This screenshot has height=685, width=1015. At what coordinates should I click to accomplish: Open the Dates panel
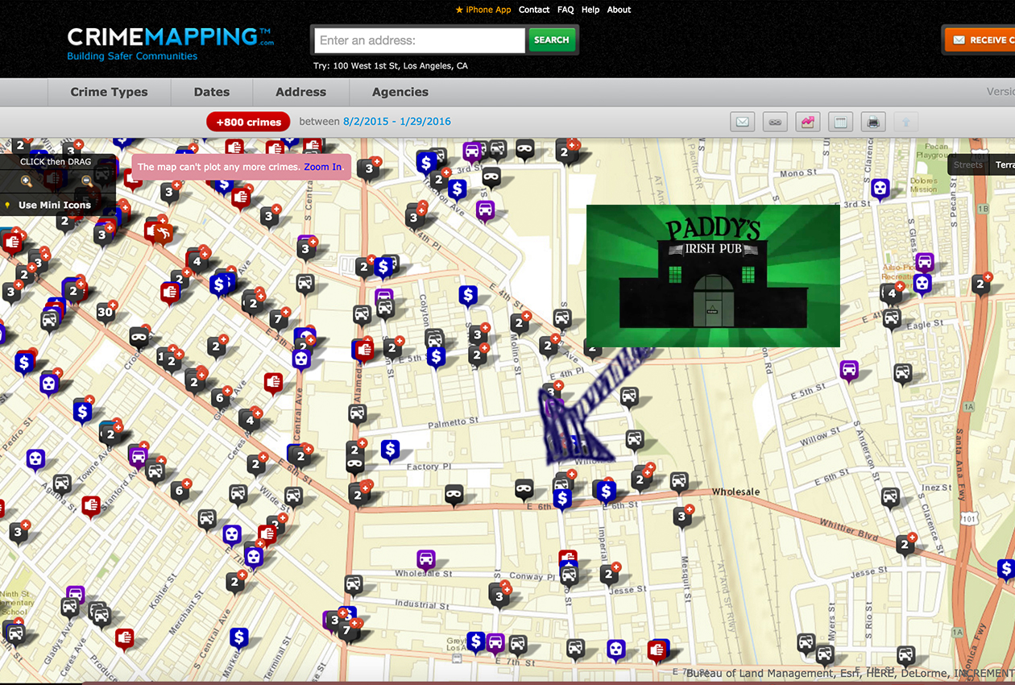tap(212, 92)
